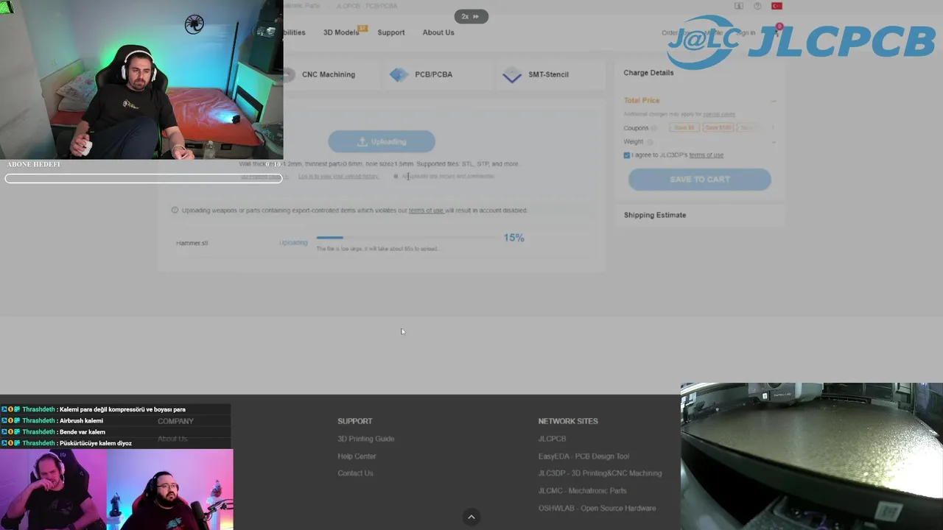Open Contact Us footer link
Image resolution: width=943 pixels, height=530 pixels.
(355, 473)
